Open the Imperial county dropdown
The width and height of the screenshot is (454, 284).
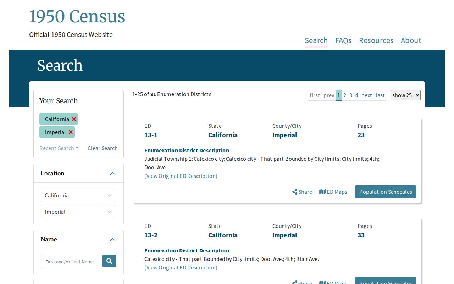click(78, 212)
